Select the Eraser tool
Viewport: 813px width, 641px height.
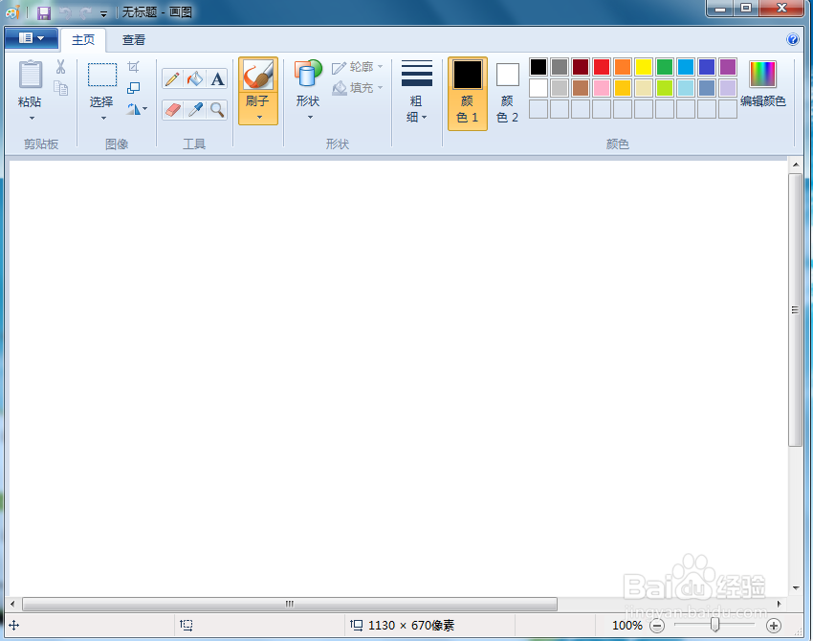[173, 110]
